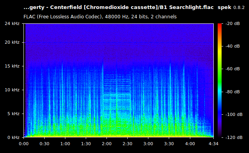Click the 0 kHz frequency axis label
This screenshot has width=249, height=153.
(13, 137)
